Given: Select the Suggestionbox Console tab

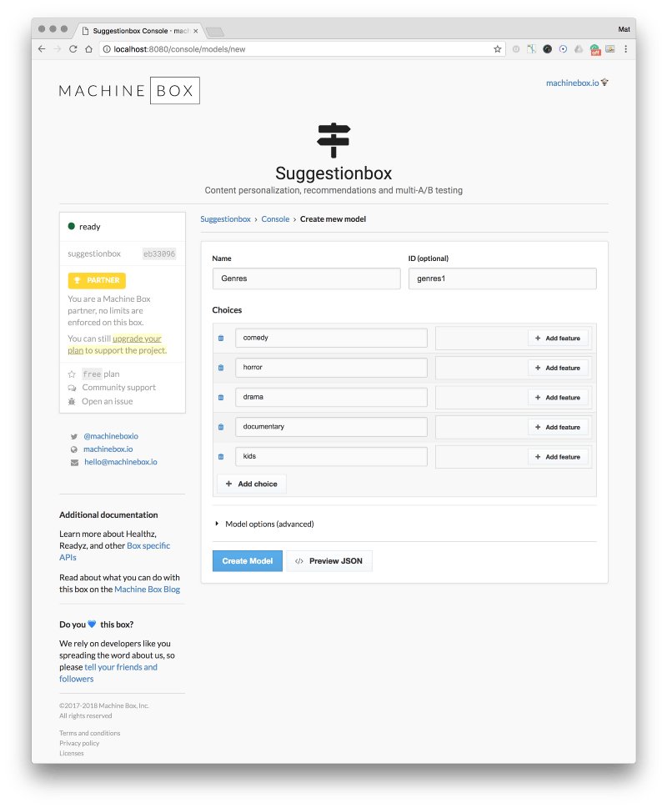Looking at the screenshot, I should click(x=140, y=31).
